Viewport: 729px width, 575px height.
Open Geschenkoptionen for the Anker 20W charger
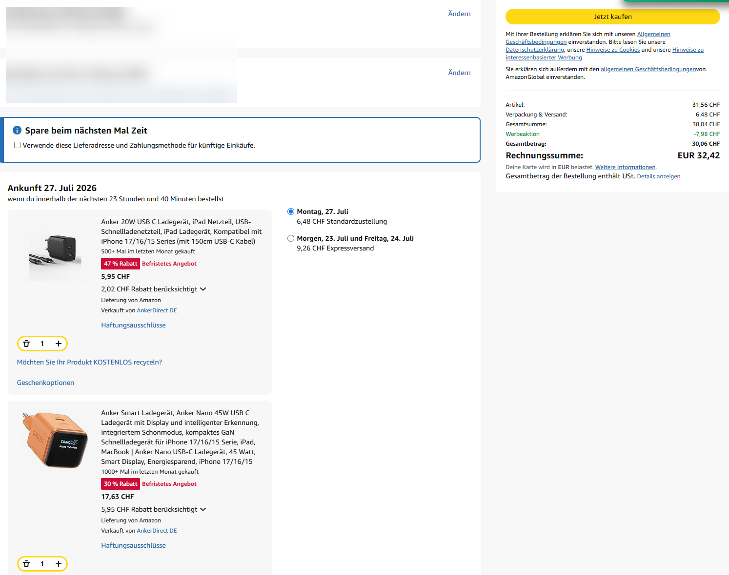tap(45, 383)
